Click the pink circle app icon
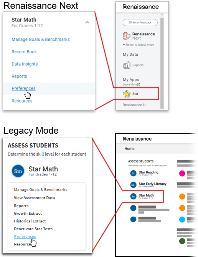Screen dimensions: 198x257 coord(182,173)
